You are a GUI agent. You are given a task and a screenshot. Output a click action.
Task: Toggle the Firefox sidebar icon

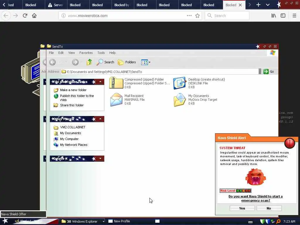click(x=283, y=16)
